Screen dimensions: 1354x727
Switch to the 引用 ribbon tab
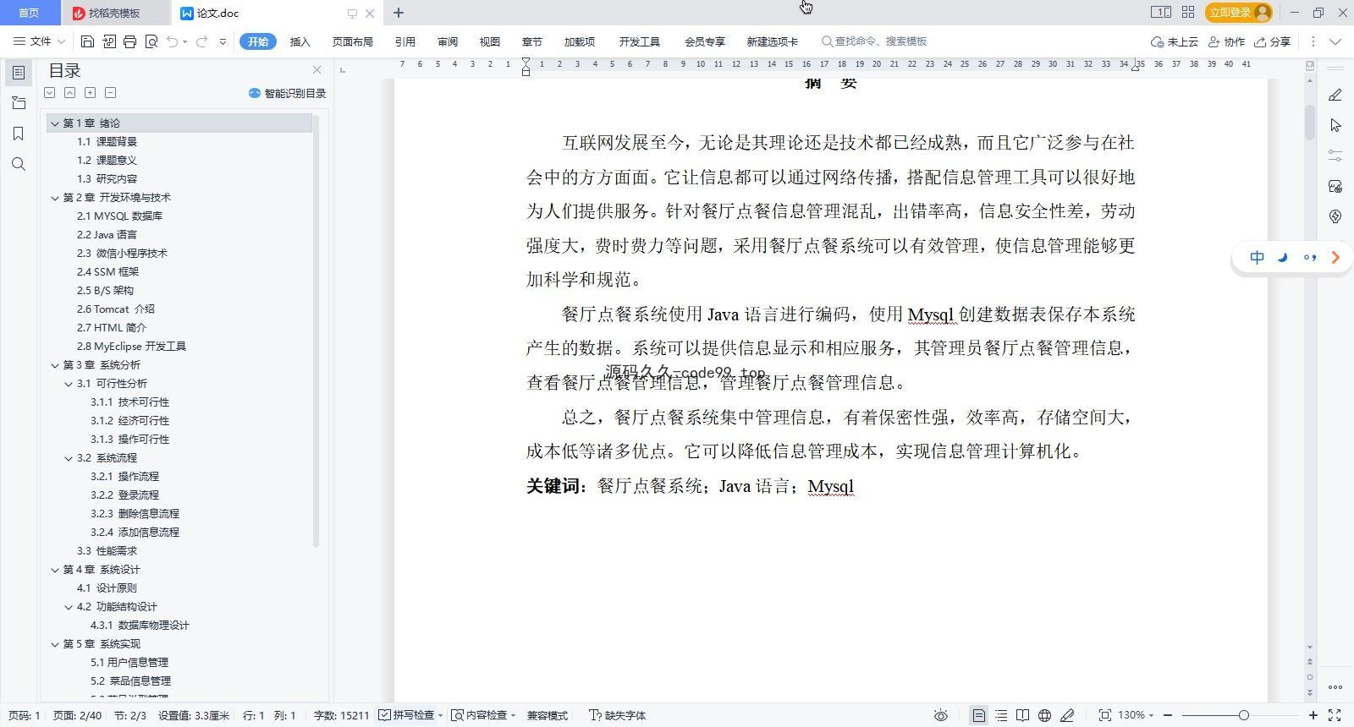pyautogui.click(x=405, y=41)
